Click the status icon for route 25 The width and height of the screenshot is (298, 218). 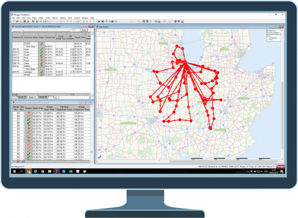tap(28, 113)
